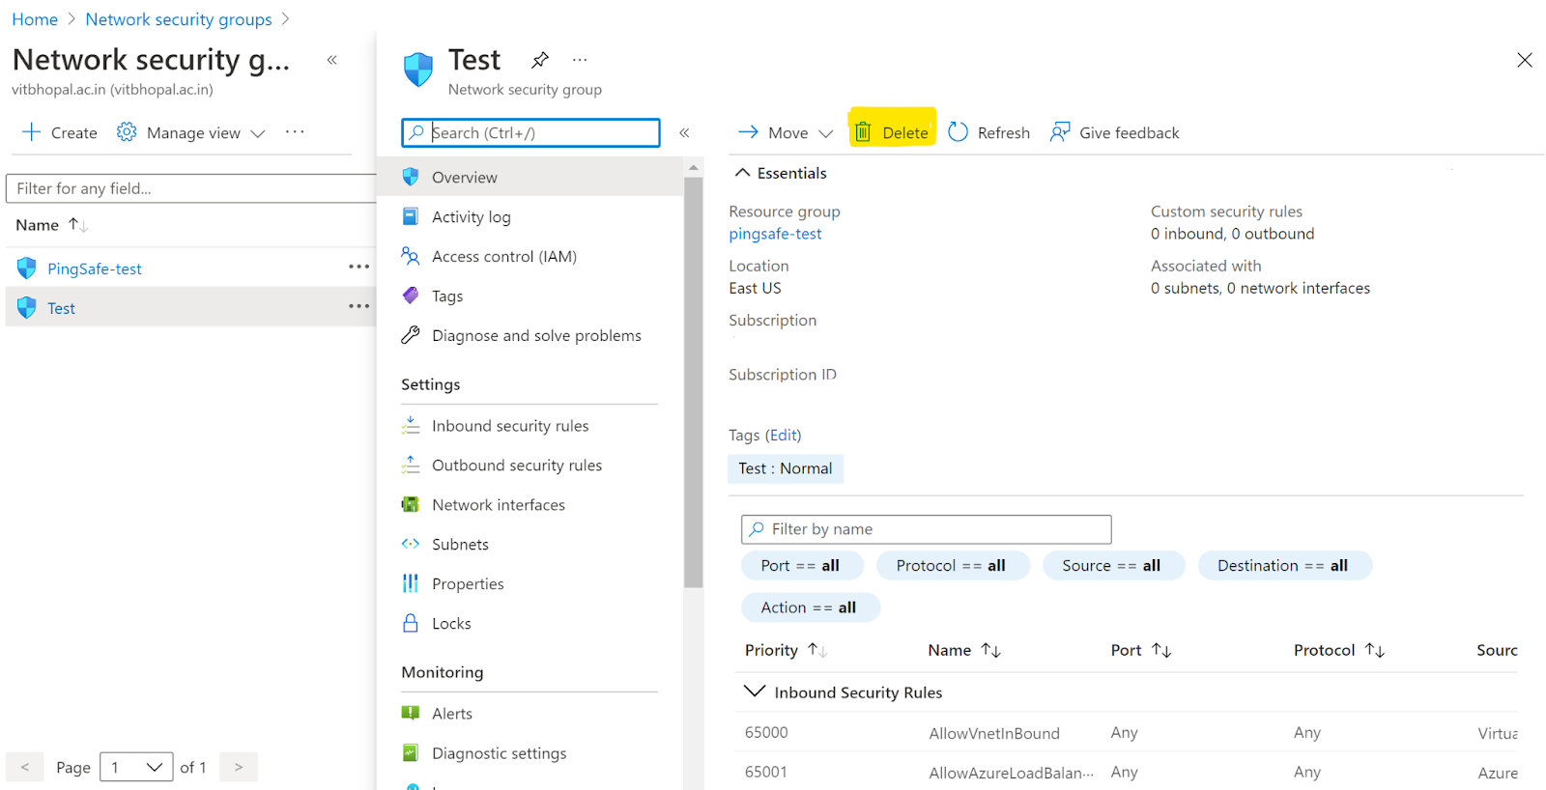Click the Create plus icon
This screenshot has width=1546, height=790.
click(32, 132)
